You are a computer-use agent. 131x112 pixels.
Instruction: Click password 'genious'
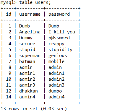pyautogui.click(x=58, y=56)
